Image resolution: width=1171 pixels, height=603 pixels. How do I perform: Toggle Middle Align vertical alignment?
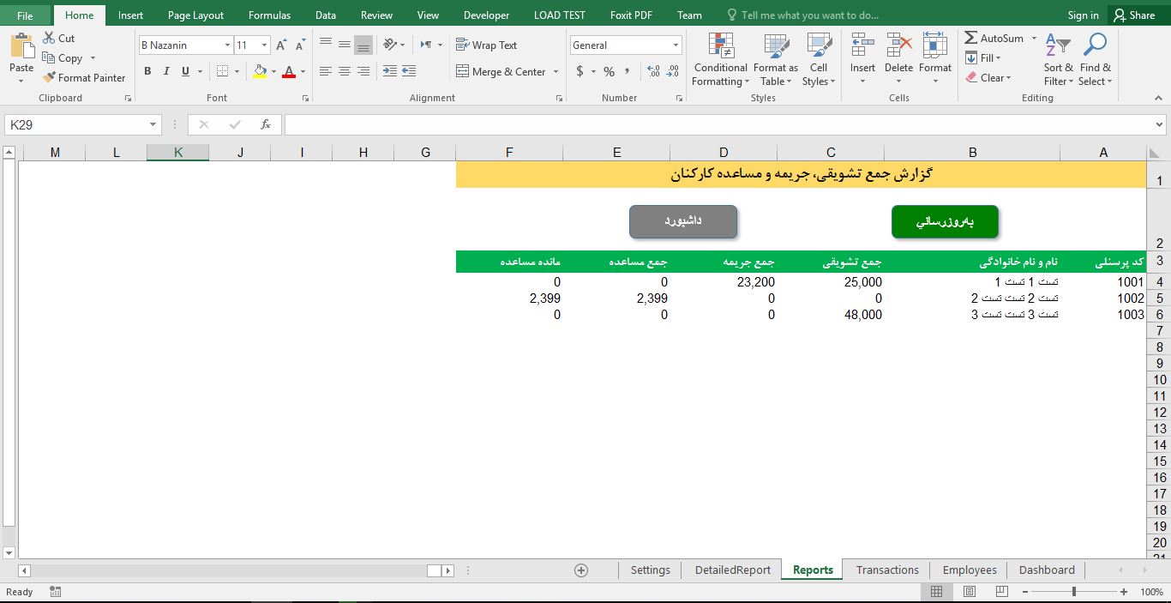[x=344, y=45]
